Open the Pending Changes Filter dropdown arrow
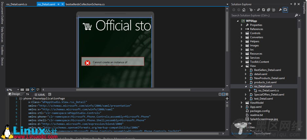 pos(254,10)
